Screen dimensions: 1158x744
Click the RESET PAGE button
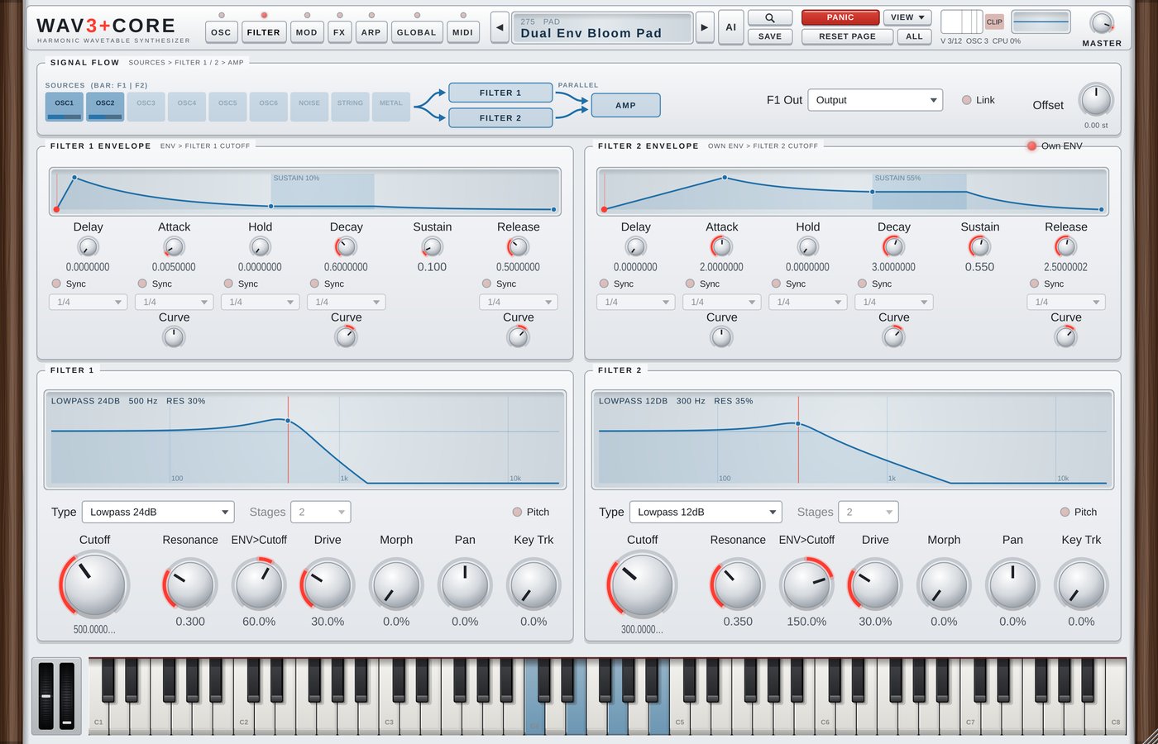[x=847, y=36]
